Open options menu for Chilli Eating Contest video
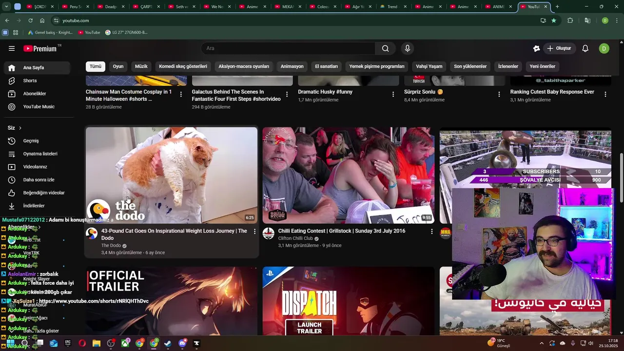 [431, 231]
